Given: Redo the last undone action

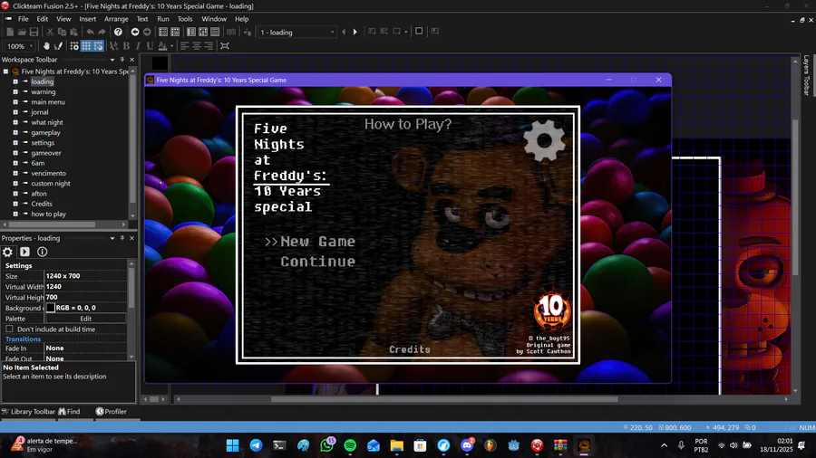Looking at the screenshot, I should [x=102, y=33].
